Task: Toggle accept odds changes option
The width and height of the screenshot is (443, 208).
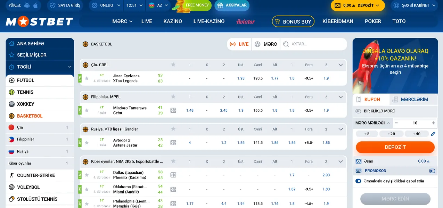Action: click(x=358, y=181)
